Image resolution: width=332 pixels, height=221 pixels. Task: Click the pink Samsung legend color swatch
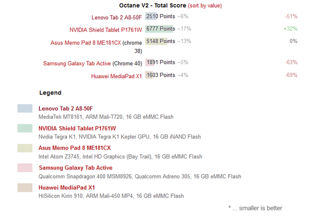coord(25,168)
